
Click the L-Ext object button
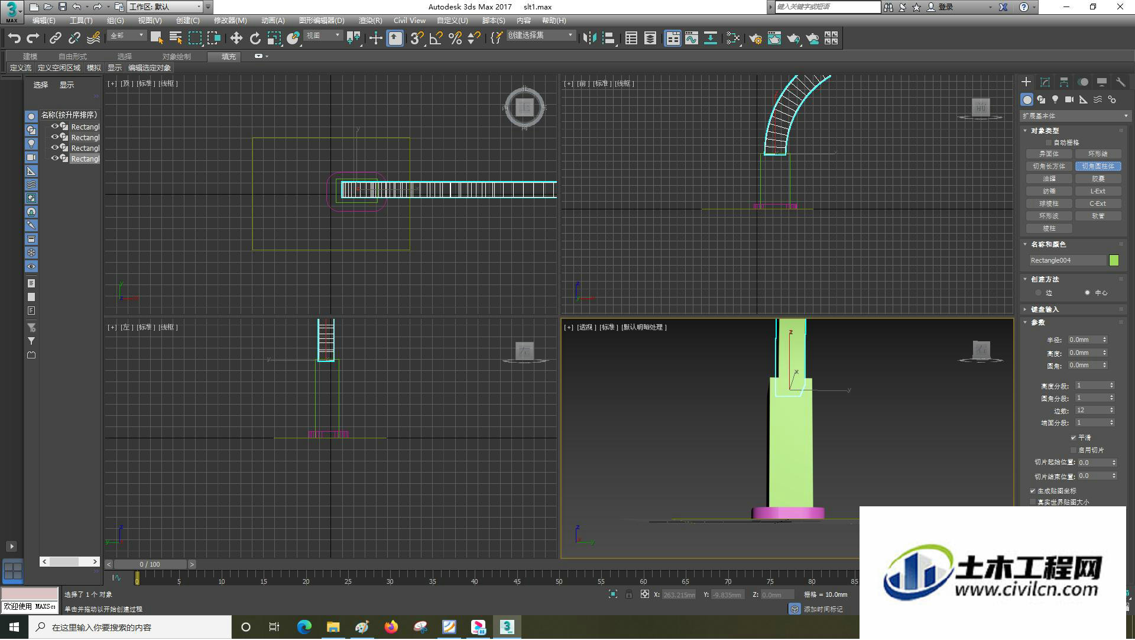tap(1098, 191)
